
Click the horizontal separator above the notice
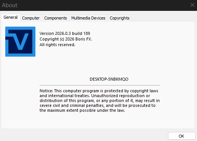100,85
